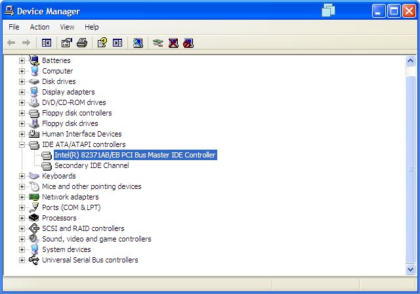
Task: Click the scrollbar up arrow
Action: (410, 61)
